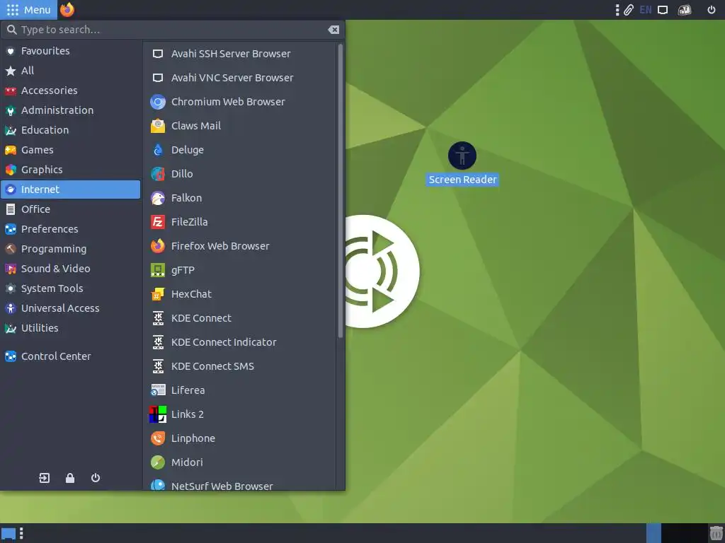
Task: Click the paperclip clipboard tray icon
Action: [629, 10]
